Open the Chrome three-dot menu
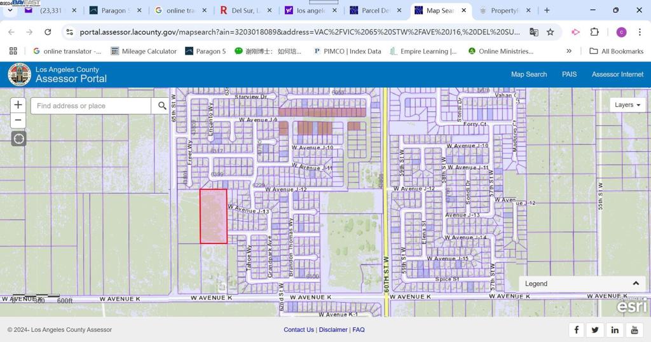This screenshot has height=342, width=651. click(640, 32)
